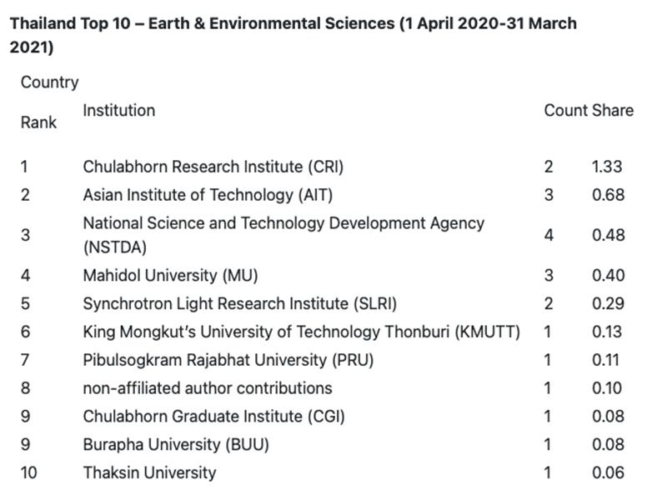Click the Country Rank column header
Image resolution: width=667 pixels, height=500 pixels.
coord(49,102)
